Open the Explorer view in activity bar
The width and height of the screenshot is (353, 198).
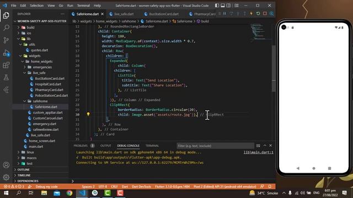[6, 15]
